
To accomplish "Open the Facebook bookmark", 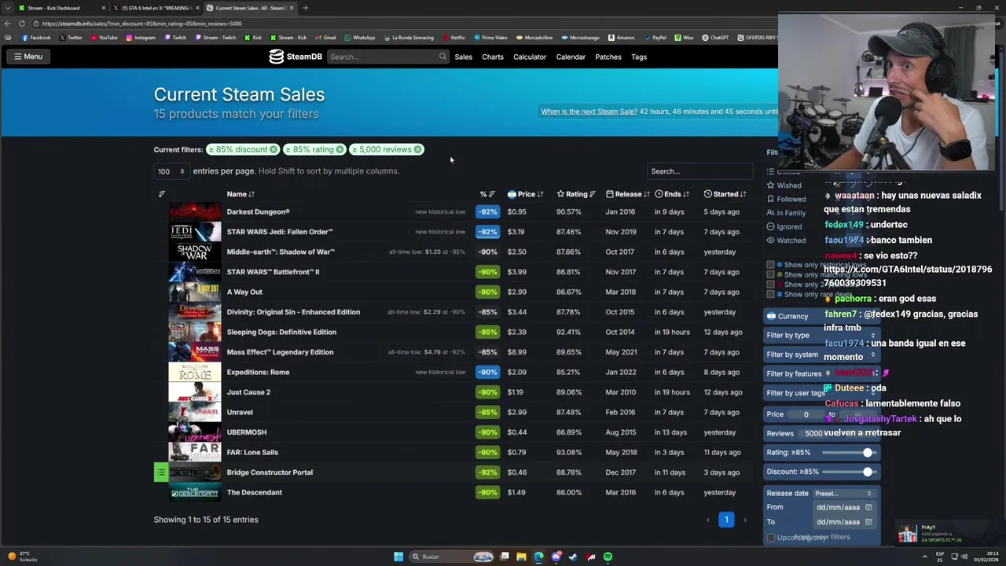I will pos(36,38).
